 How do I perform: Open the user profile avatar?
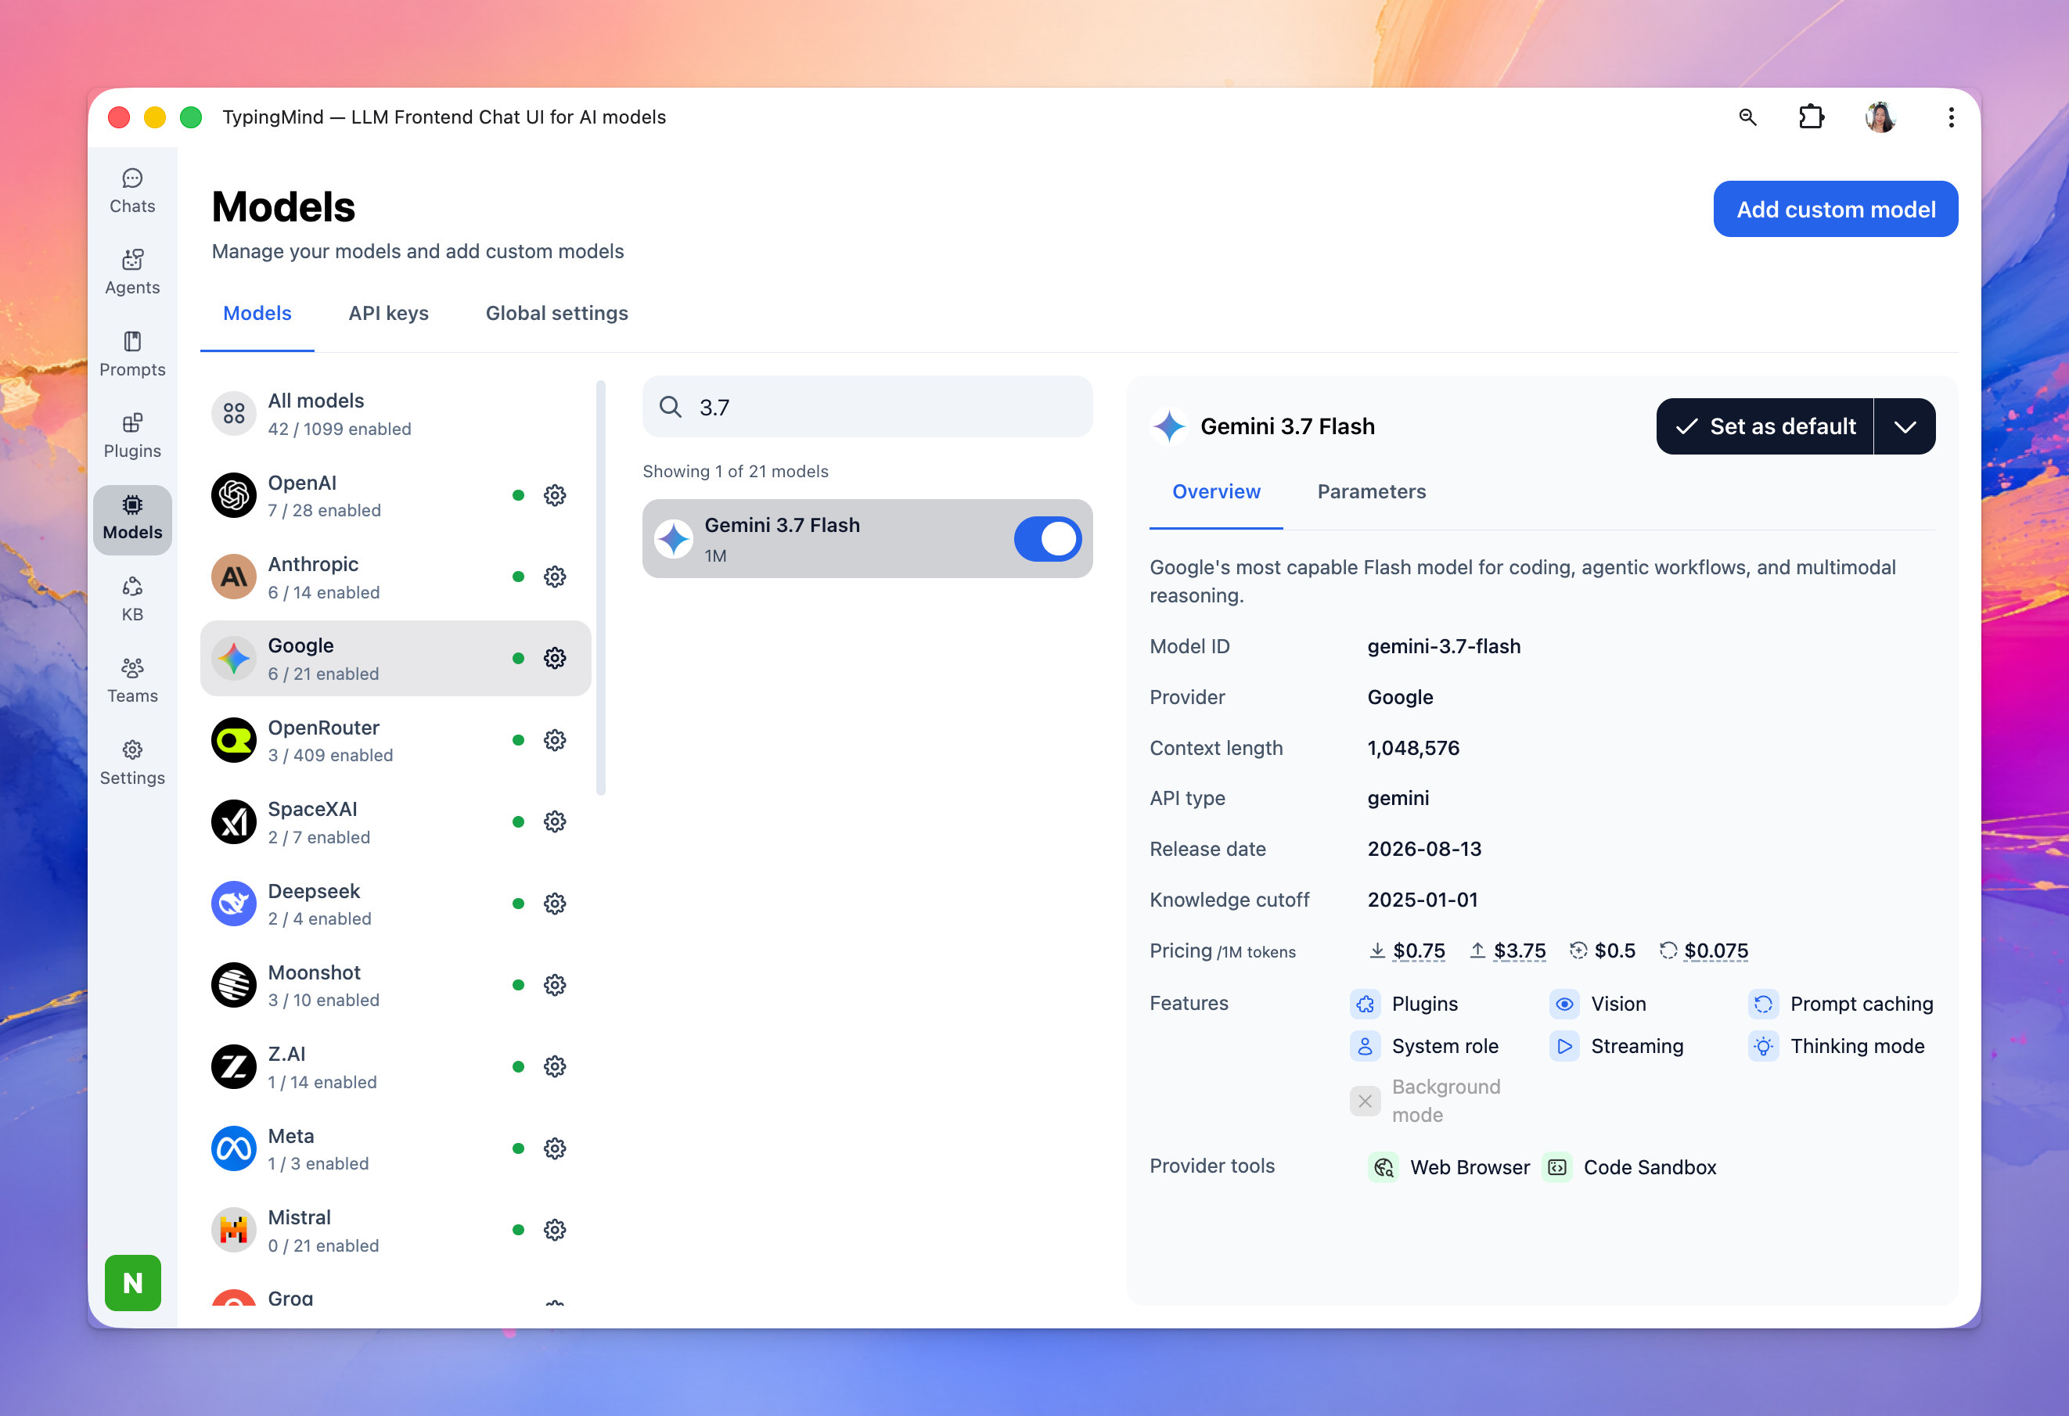click(x=1880, y=117)
